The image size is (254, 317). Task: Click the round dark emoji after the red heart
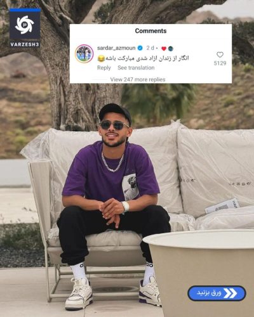pos(171,49)
